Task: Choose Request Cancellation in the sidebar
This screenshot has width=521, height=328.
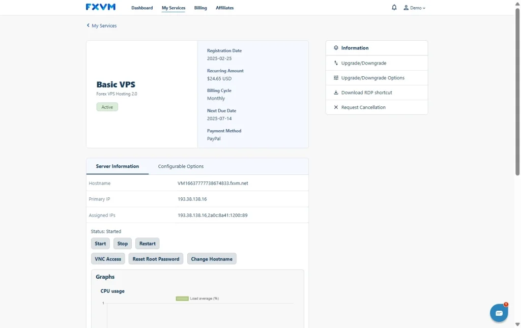Action: [x=377, y=107]
